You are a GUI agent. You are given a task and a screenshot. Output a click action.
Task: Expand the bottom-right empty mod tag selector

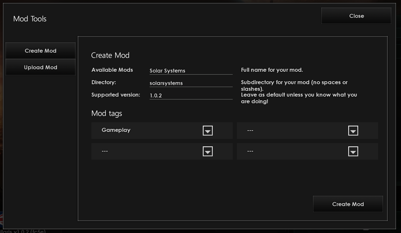click(x=307, y=151)
